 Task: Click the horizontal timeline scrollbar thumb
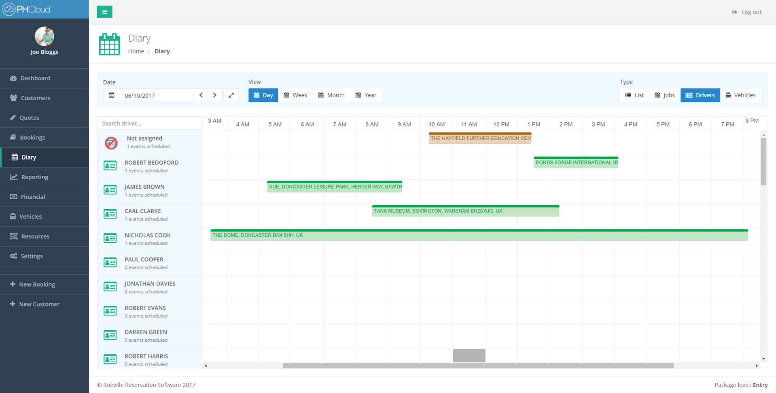coord(478,366)
